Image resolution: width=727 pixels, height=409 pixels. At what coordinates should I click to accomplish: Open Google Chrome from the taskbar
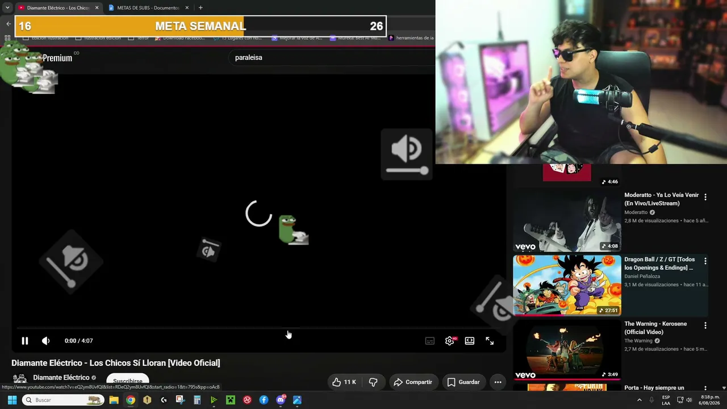click(131, 400)
